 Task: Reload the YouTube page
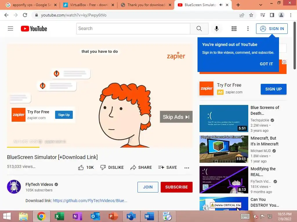(x=25, y=15)
